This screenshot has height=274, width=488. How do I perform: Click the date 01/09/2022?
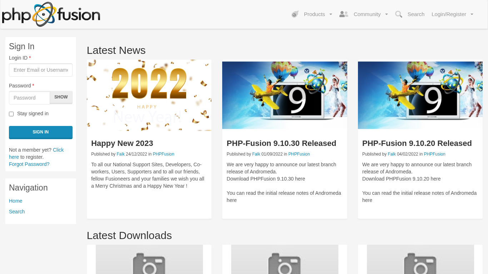click(x=272, y=154)
